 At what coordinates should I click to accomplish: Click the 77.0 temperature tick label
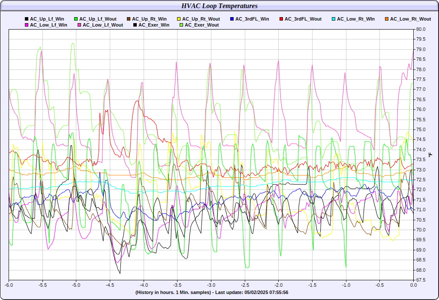pos(421,90)
